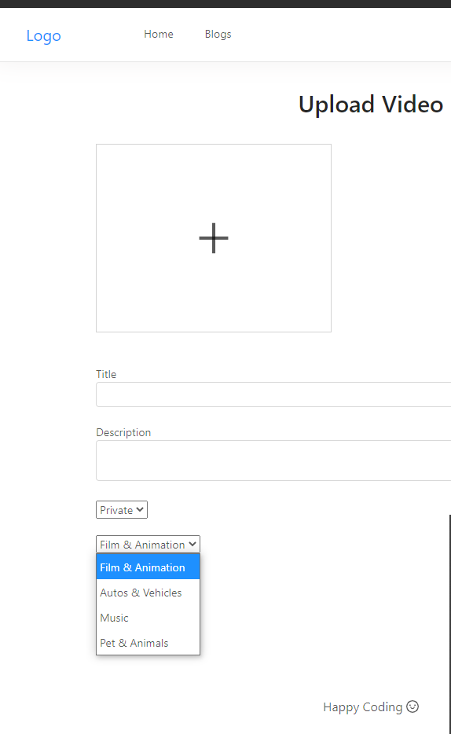This screenshot has height=734, width=451.
Task: Focus the Description text area
Action: pyautogui.click(x=273, y=461)
